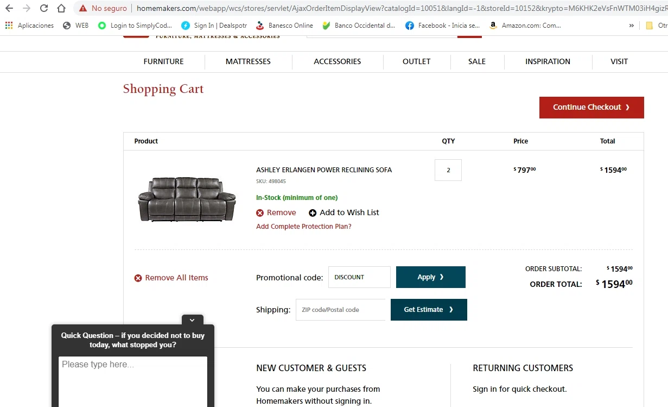The width and height of the screenshot is (668, 407).
Task: Open the OUTLET menu
Action: point(417,61)
